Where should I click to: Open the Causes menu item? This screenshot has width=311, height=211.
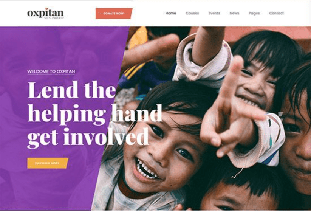[x=192, y=13]
